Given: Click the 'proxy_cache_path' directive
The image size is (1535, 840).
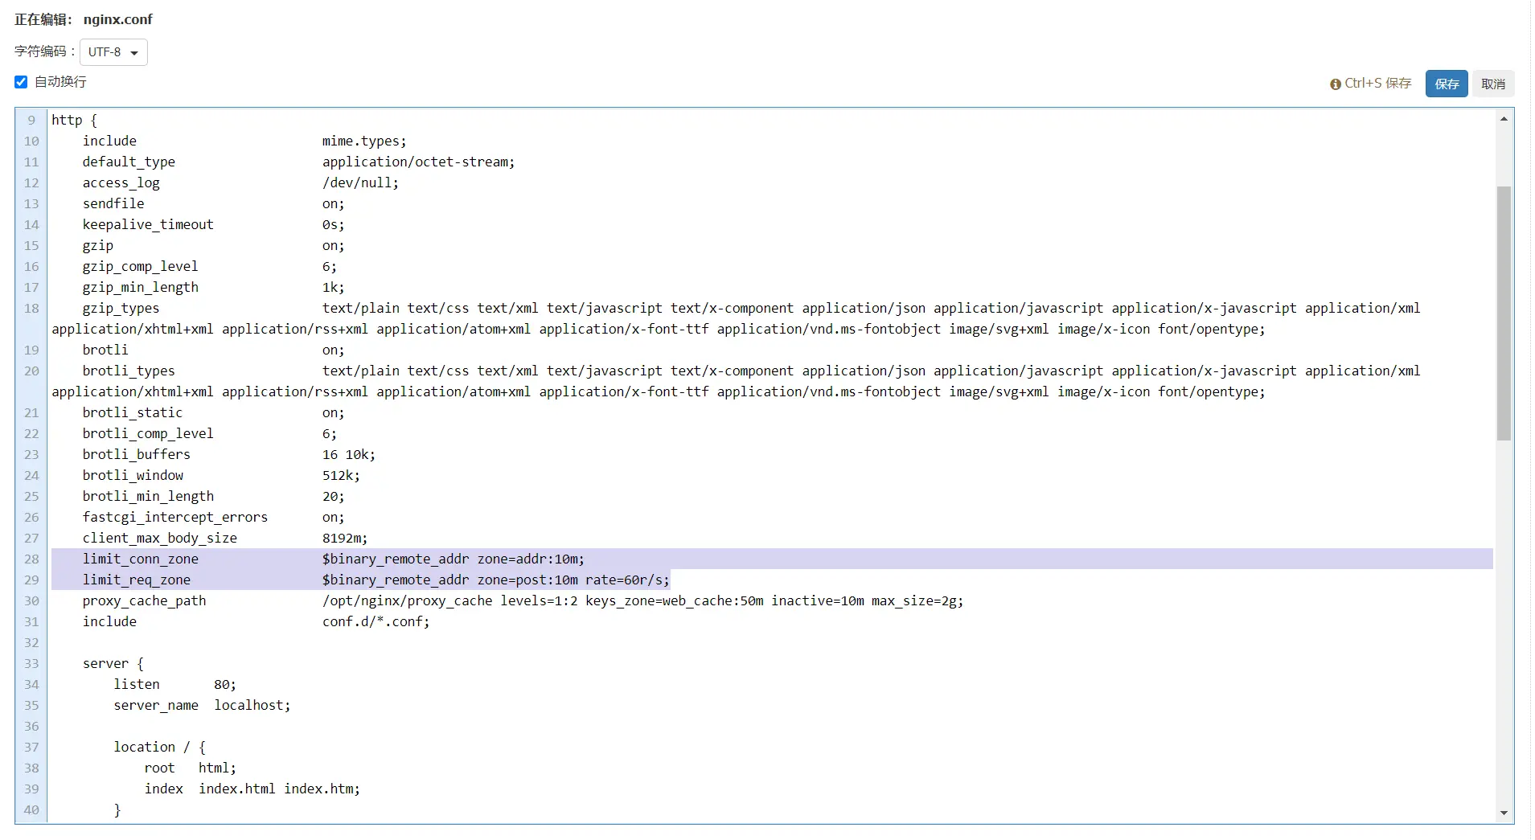Looking at the screenshot, I should tap(144, 600).
